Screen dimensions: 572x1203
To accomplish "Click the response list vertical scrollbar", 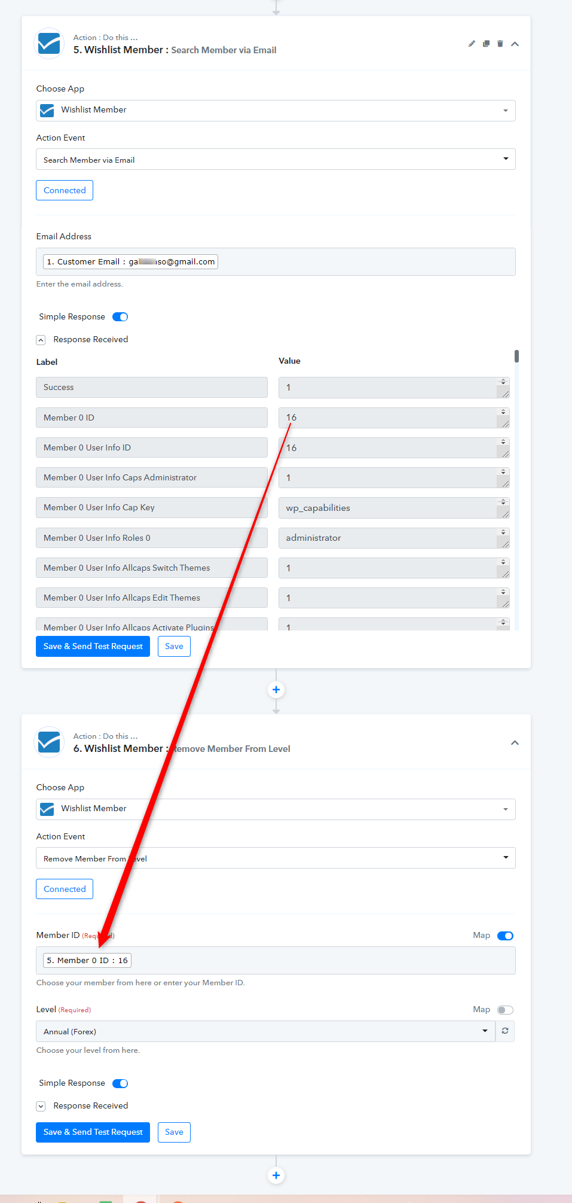I will [x=516, y=357].
